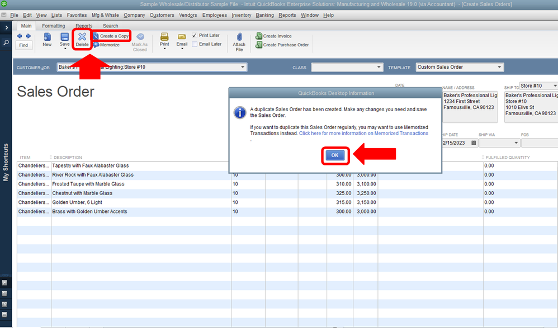Click the 315.00 rate cell
The height and width of the screenshot is (328, 558).
coord(340,202)
